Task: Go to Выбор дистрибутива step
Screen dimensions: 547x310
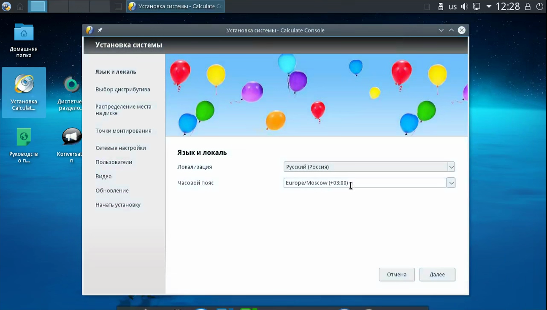Action: (122, 89)
